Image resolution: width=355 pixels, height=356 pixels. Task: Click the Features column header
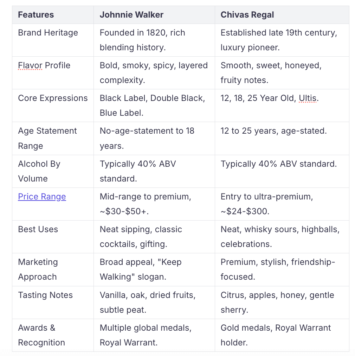36,15
